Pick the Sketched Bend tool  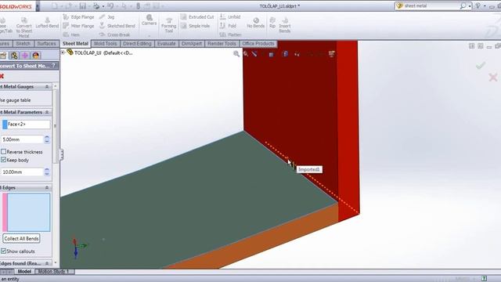pyautogui.click(x=117, y=26)
